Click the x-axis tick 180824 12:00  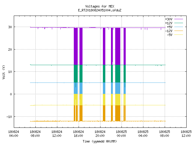point(57,134)
